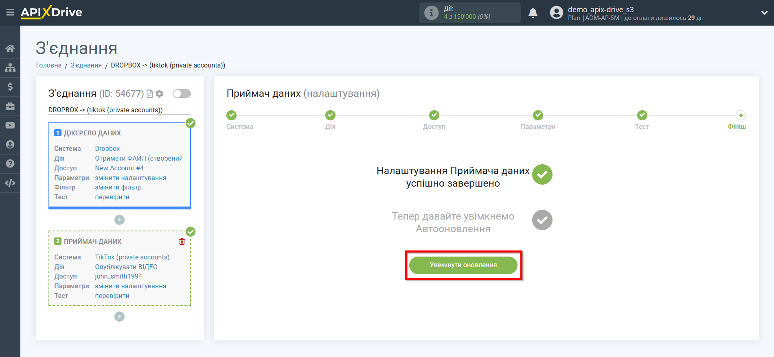Open the user profile icon in sidebar
Screen dimensions: 774x357
(x=10, y=144)
